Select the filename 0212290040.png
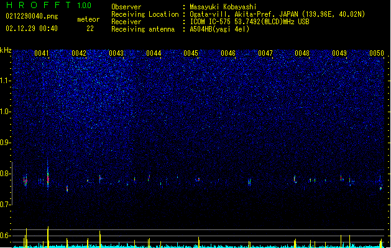Screen dimensions: 391x248 pyautogui.click(x=32, y=16)
